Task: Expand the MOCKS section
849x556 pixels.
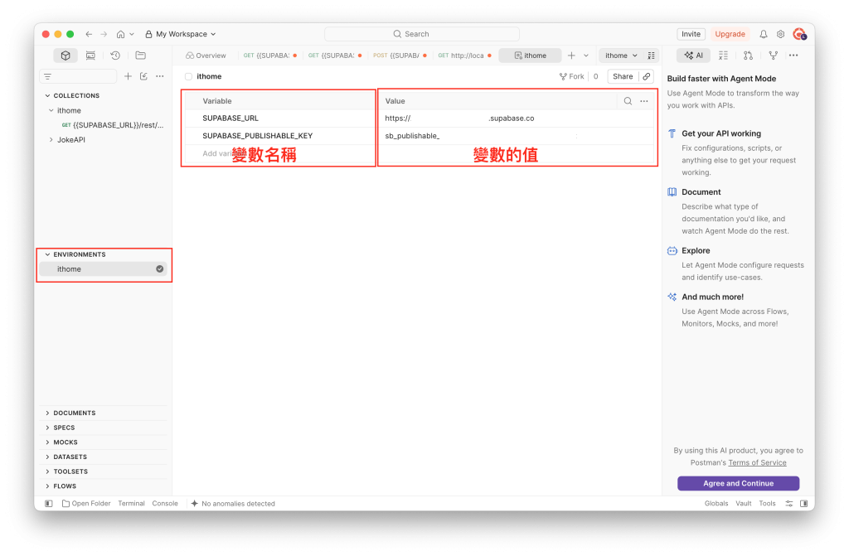Action: point(47,442)
